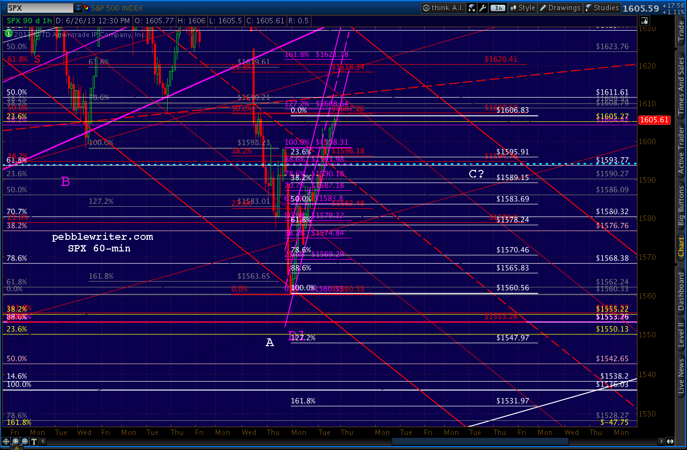This screenshot has height=450, width=687.
Task: Click the white A wave label
Action: click(x=270, y=343)
